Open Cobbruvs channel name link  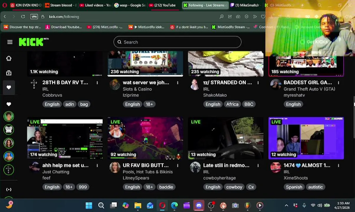(x=52, y=95)
